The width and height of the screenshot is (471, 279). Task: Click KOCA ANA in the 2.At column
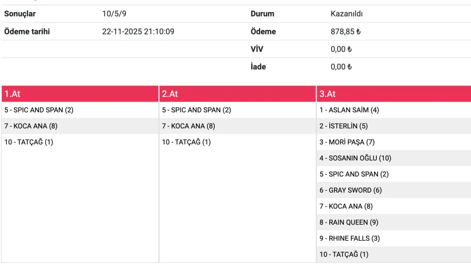click(189, 126)
